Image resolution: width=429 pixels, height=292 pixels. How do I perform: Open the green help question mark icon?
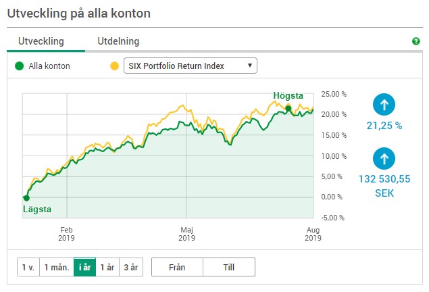416,41
